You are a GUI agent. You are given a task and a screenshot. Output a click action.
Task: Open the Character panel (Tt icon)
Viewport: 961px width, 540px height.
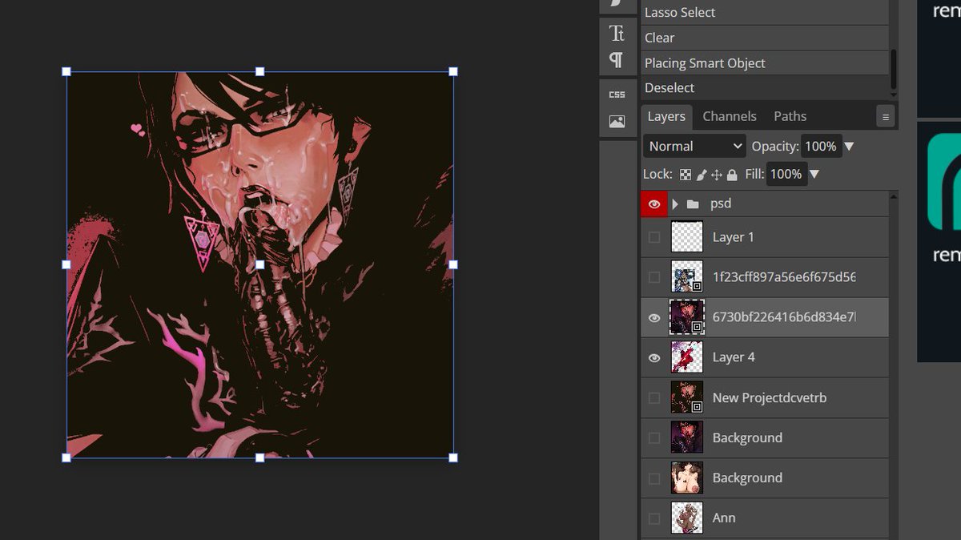pyautogui.click(x=617, y=33)
